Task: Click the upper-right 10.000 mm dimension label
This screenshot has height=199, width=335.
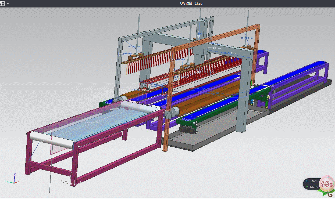Action: tap(247, 38)
